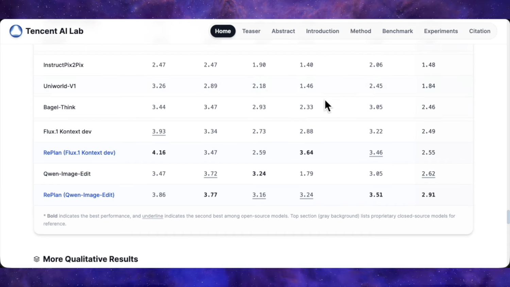Select the bold 3.51 score
Viewport: 510px width, 287px height.
click(x=376, y=195)
